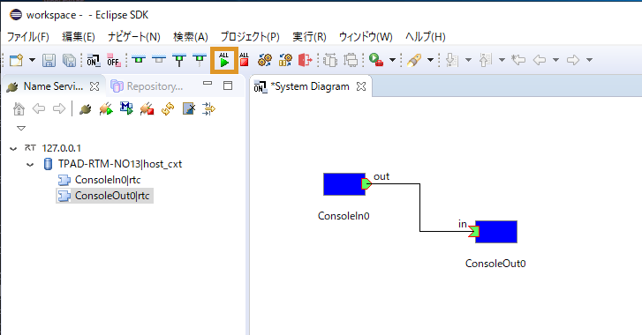This screenshot has width=642, height=335.
Task: Click the add name server plug icon
Action: point(85,109)
